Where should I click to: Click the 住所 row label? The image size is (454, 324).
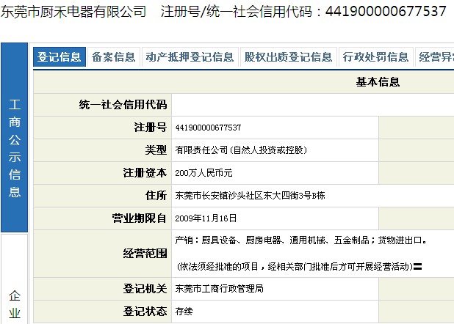[x=156, y=196]
